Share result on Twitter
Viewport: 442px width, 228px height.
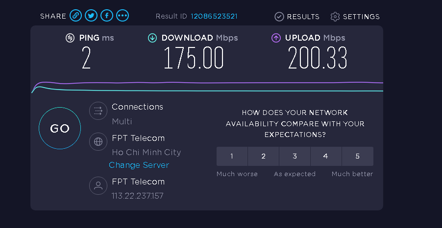[x=91, y=16]
